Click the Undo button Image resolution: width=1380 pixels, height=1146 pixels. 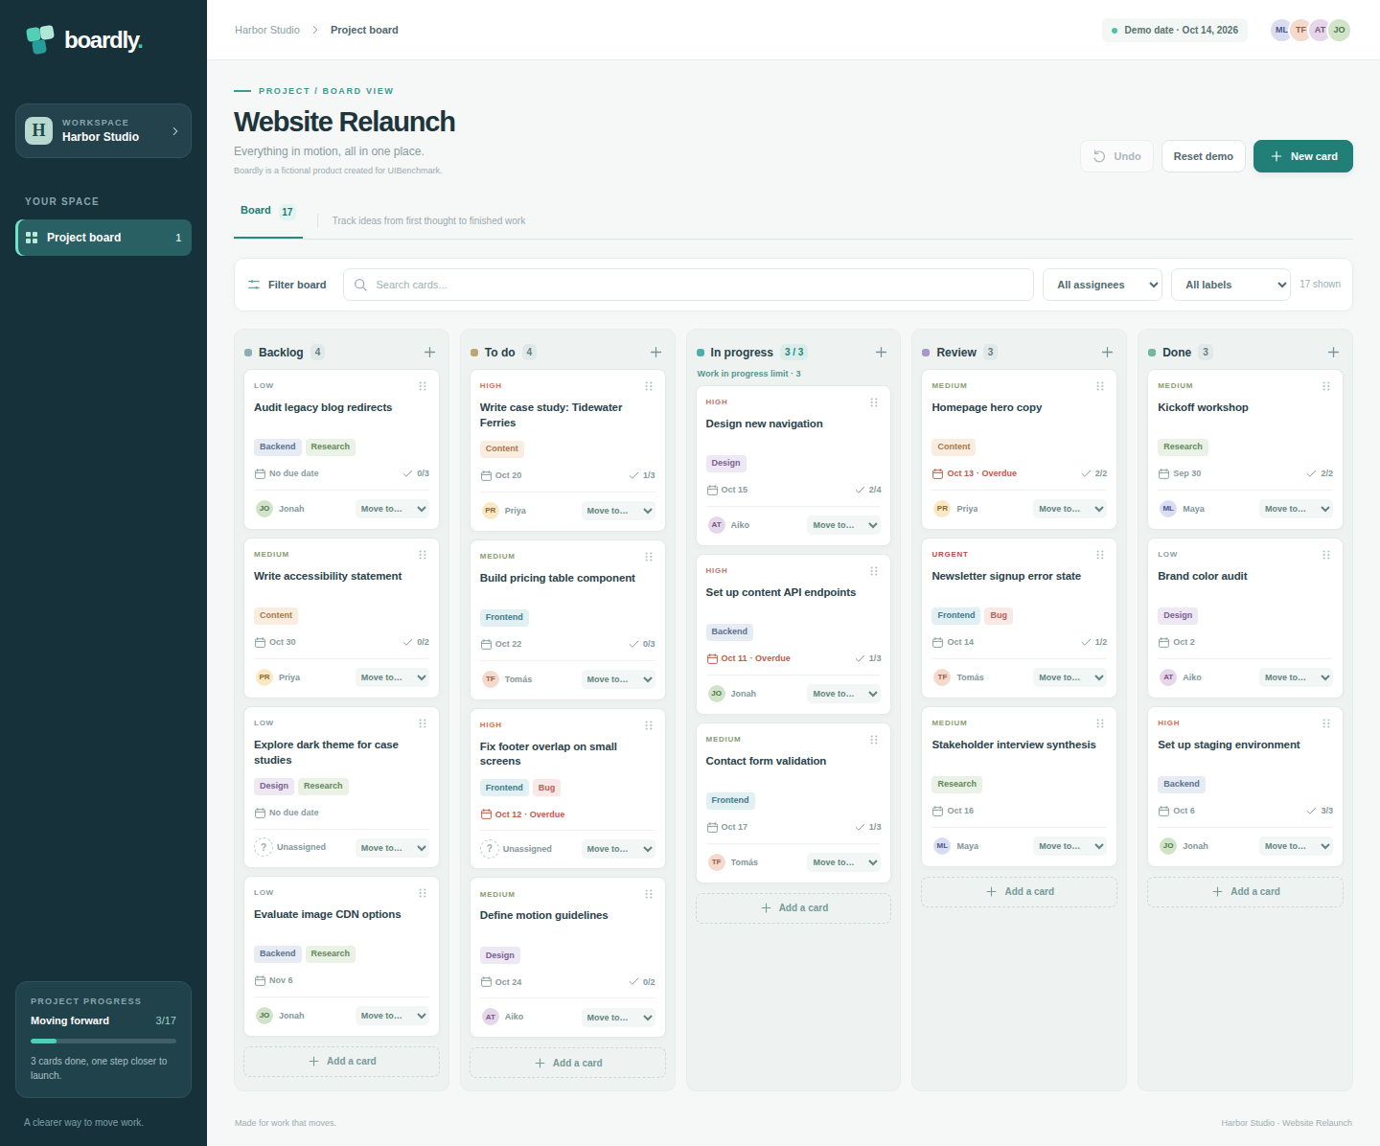click(1117, 156)
